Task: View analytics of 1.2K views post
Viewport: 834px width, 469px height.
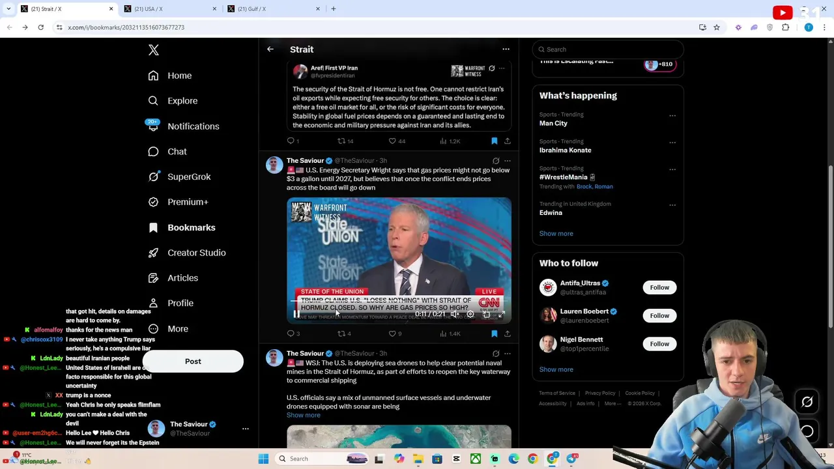Action: coord(450,141)
